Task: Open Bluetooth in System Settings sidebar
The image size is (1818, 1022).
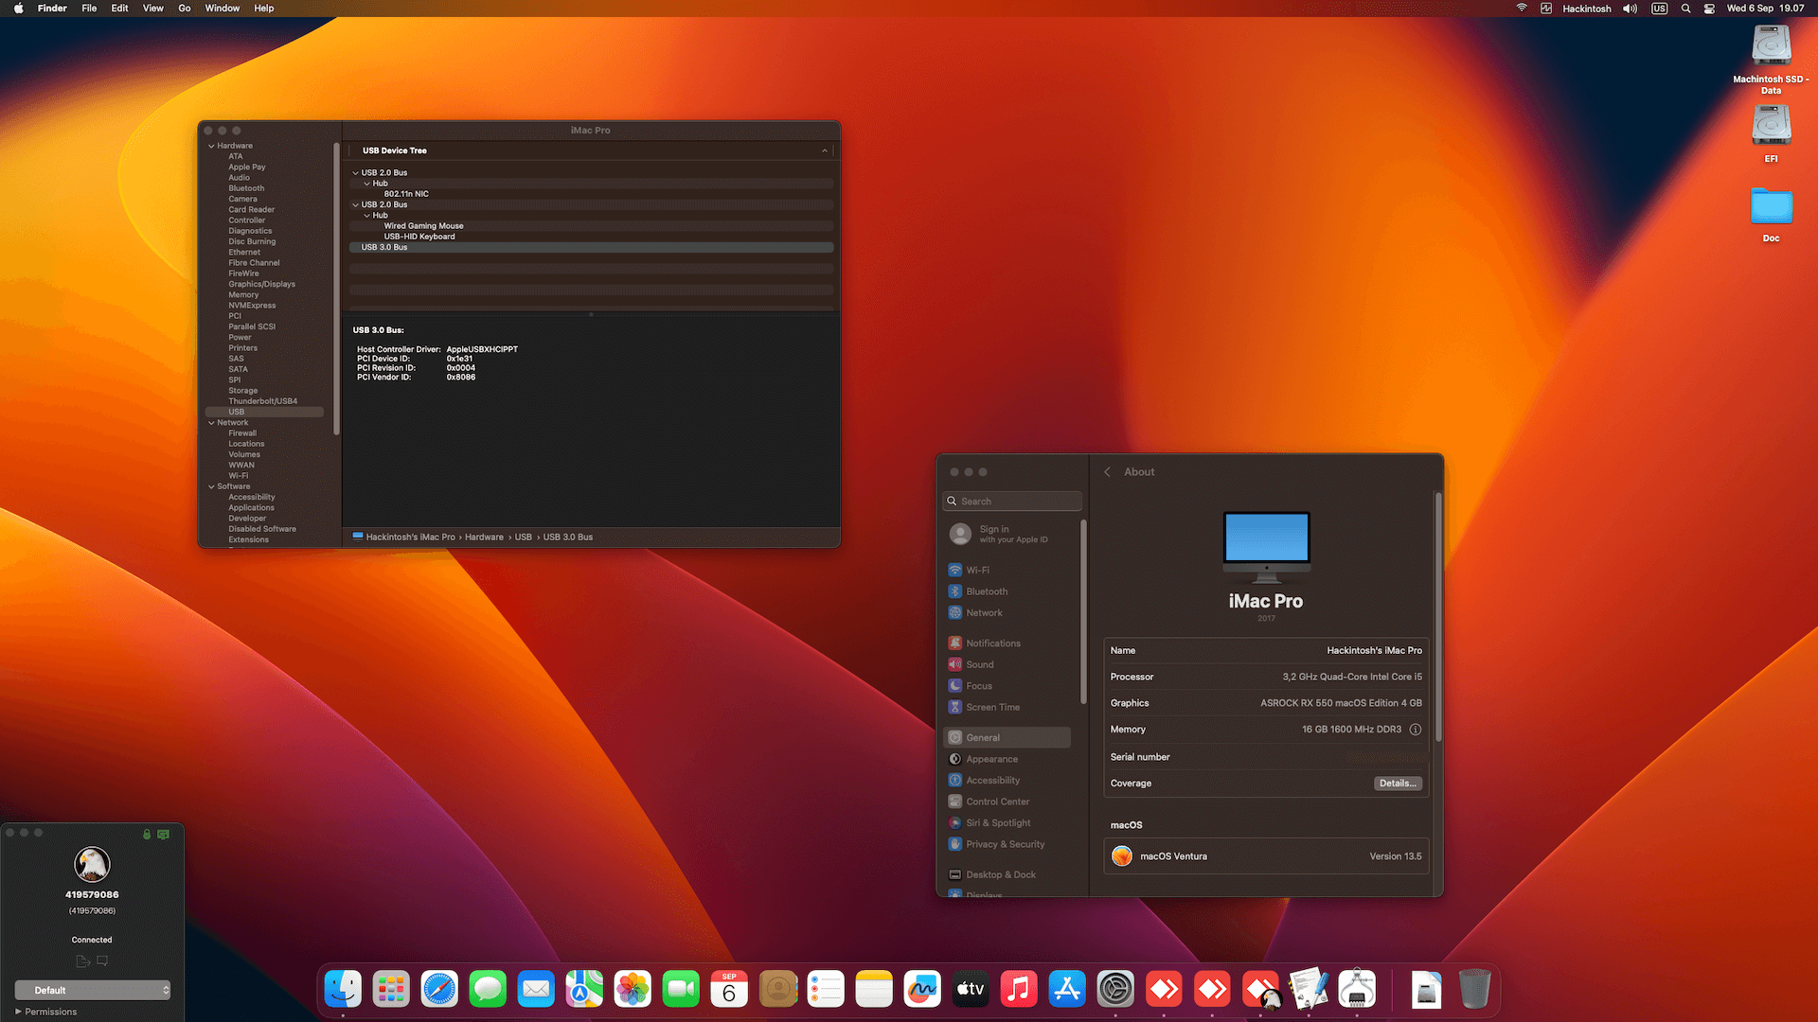Action: tap(986, 591)
